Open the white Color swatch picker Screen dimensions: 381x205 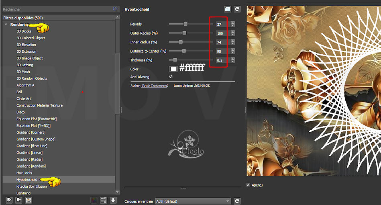click(173, 69)
